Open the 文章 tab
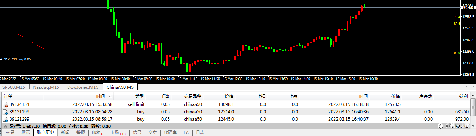Screen dimensions: 476x136 [x=153, y=132]
